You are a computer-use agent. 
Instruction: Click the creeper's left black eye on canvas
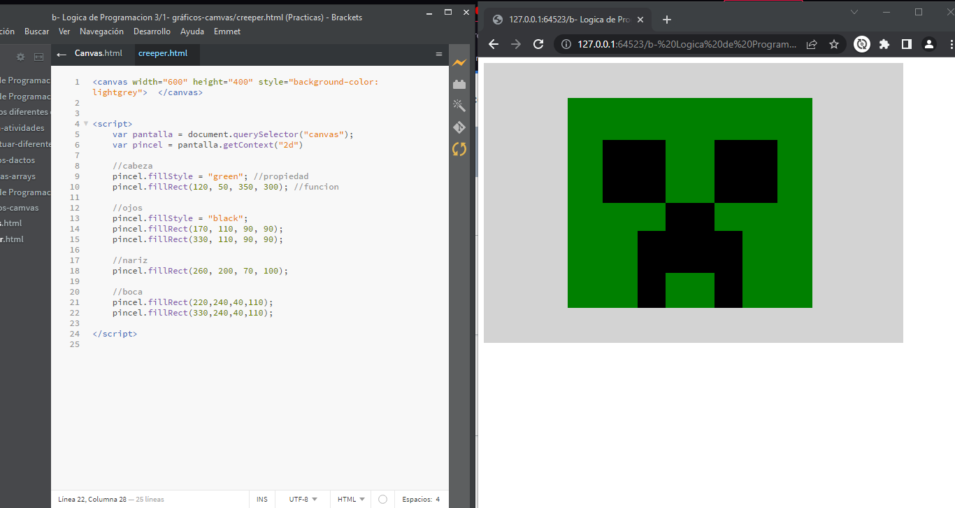coord(634,171)
